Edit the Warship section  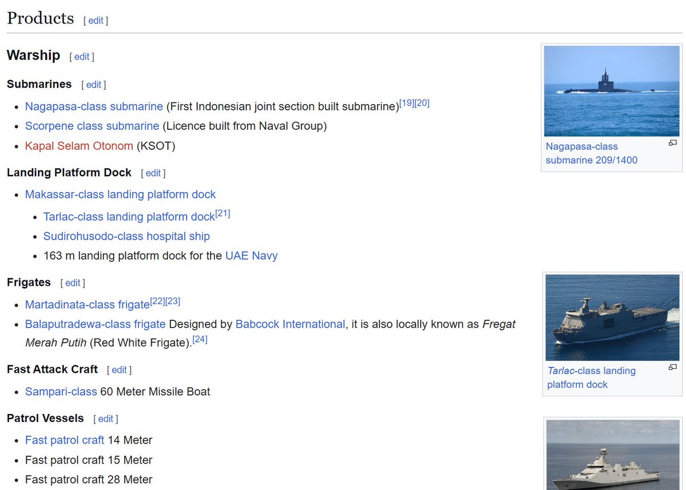(x=82, y=57)
